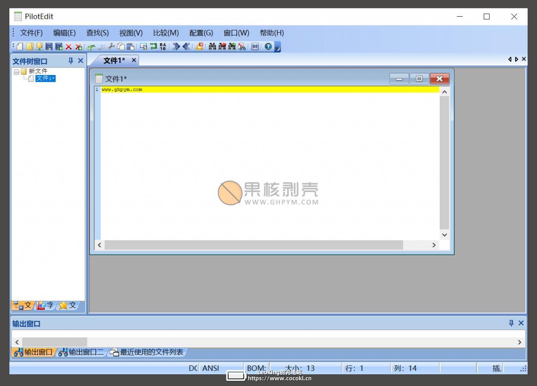Close the 文件树窗口 panel

81,61
